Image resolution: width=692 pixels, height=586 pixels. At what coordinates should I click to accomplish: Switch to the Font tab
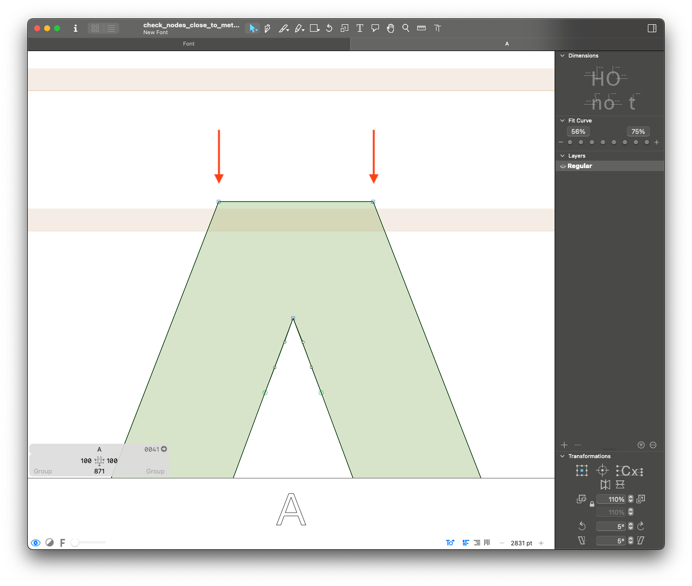(x=189, y=44)
